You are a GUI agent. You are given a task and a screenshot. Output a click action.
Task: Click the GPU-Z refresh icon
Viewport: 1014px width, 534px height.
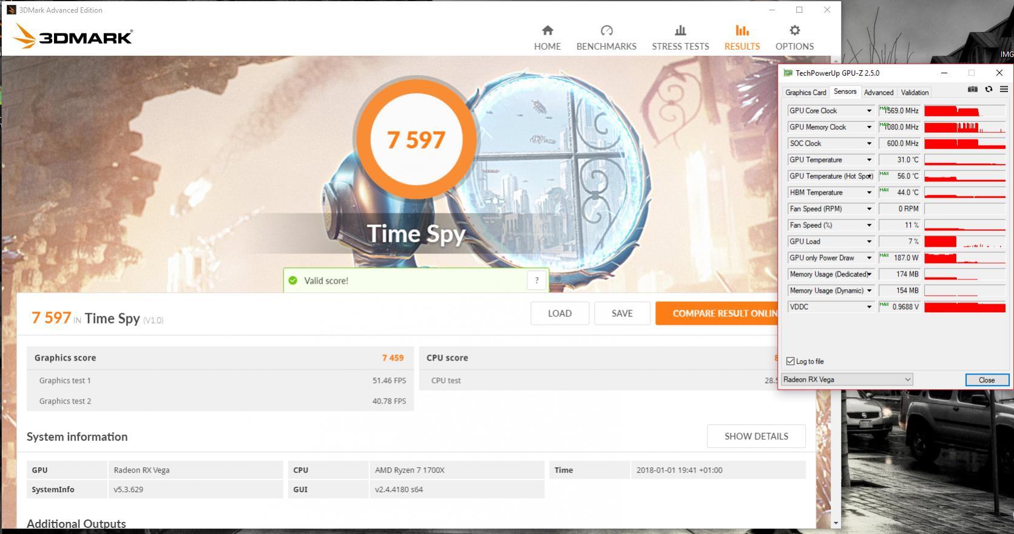point(989,89)
